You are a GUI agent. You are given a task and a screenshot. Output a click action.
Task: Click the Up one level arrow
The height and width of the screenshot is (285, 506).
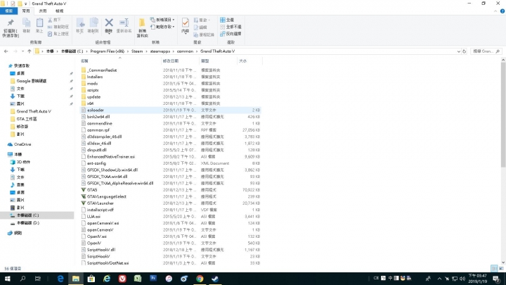point(30,51)
